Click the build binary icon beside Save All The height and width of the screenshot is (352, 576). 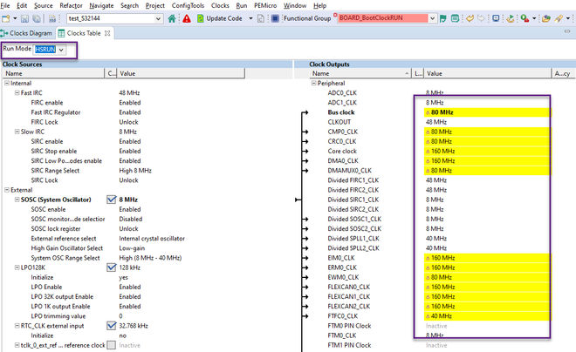tap(52, 18)
